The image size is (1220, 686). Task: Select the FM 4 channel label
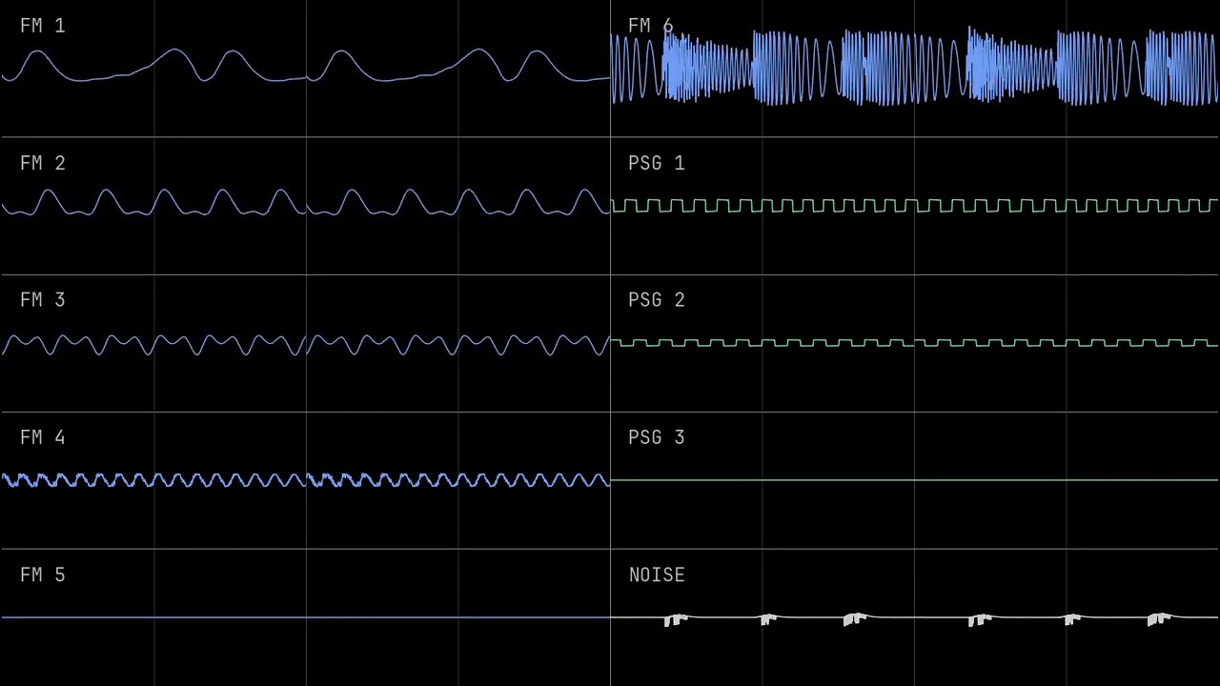42,437
